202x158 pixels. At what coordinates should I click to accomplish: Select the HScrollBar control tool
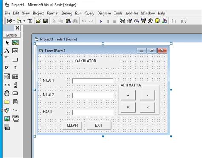point(7,85)
